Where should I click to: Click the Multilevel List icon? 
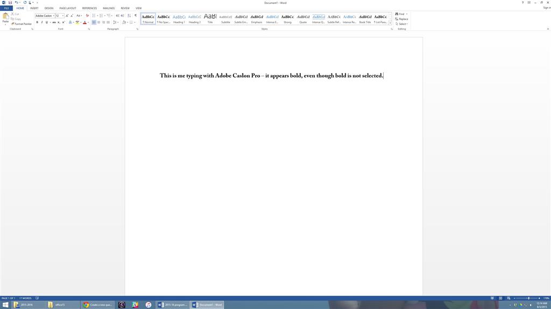tap(109, 16)
